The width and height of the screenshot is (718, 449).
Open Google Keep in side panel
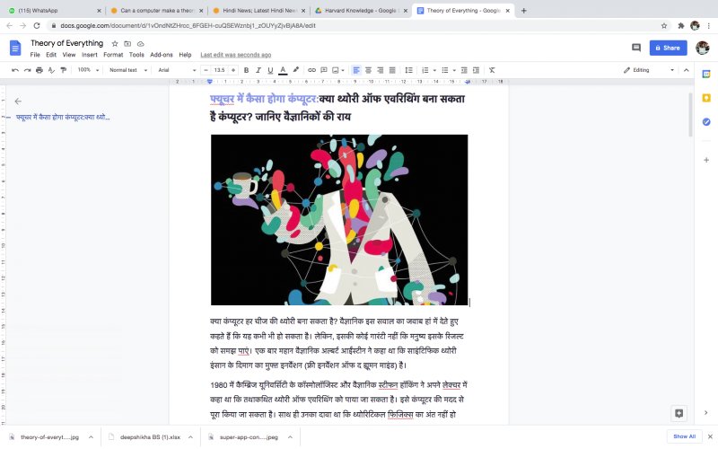[x=706, y=98]
